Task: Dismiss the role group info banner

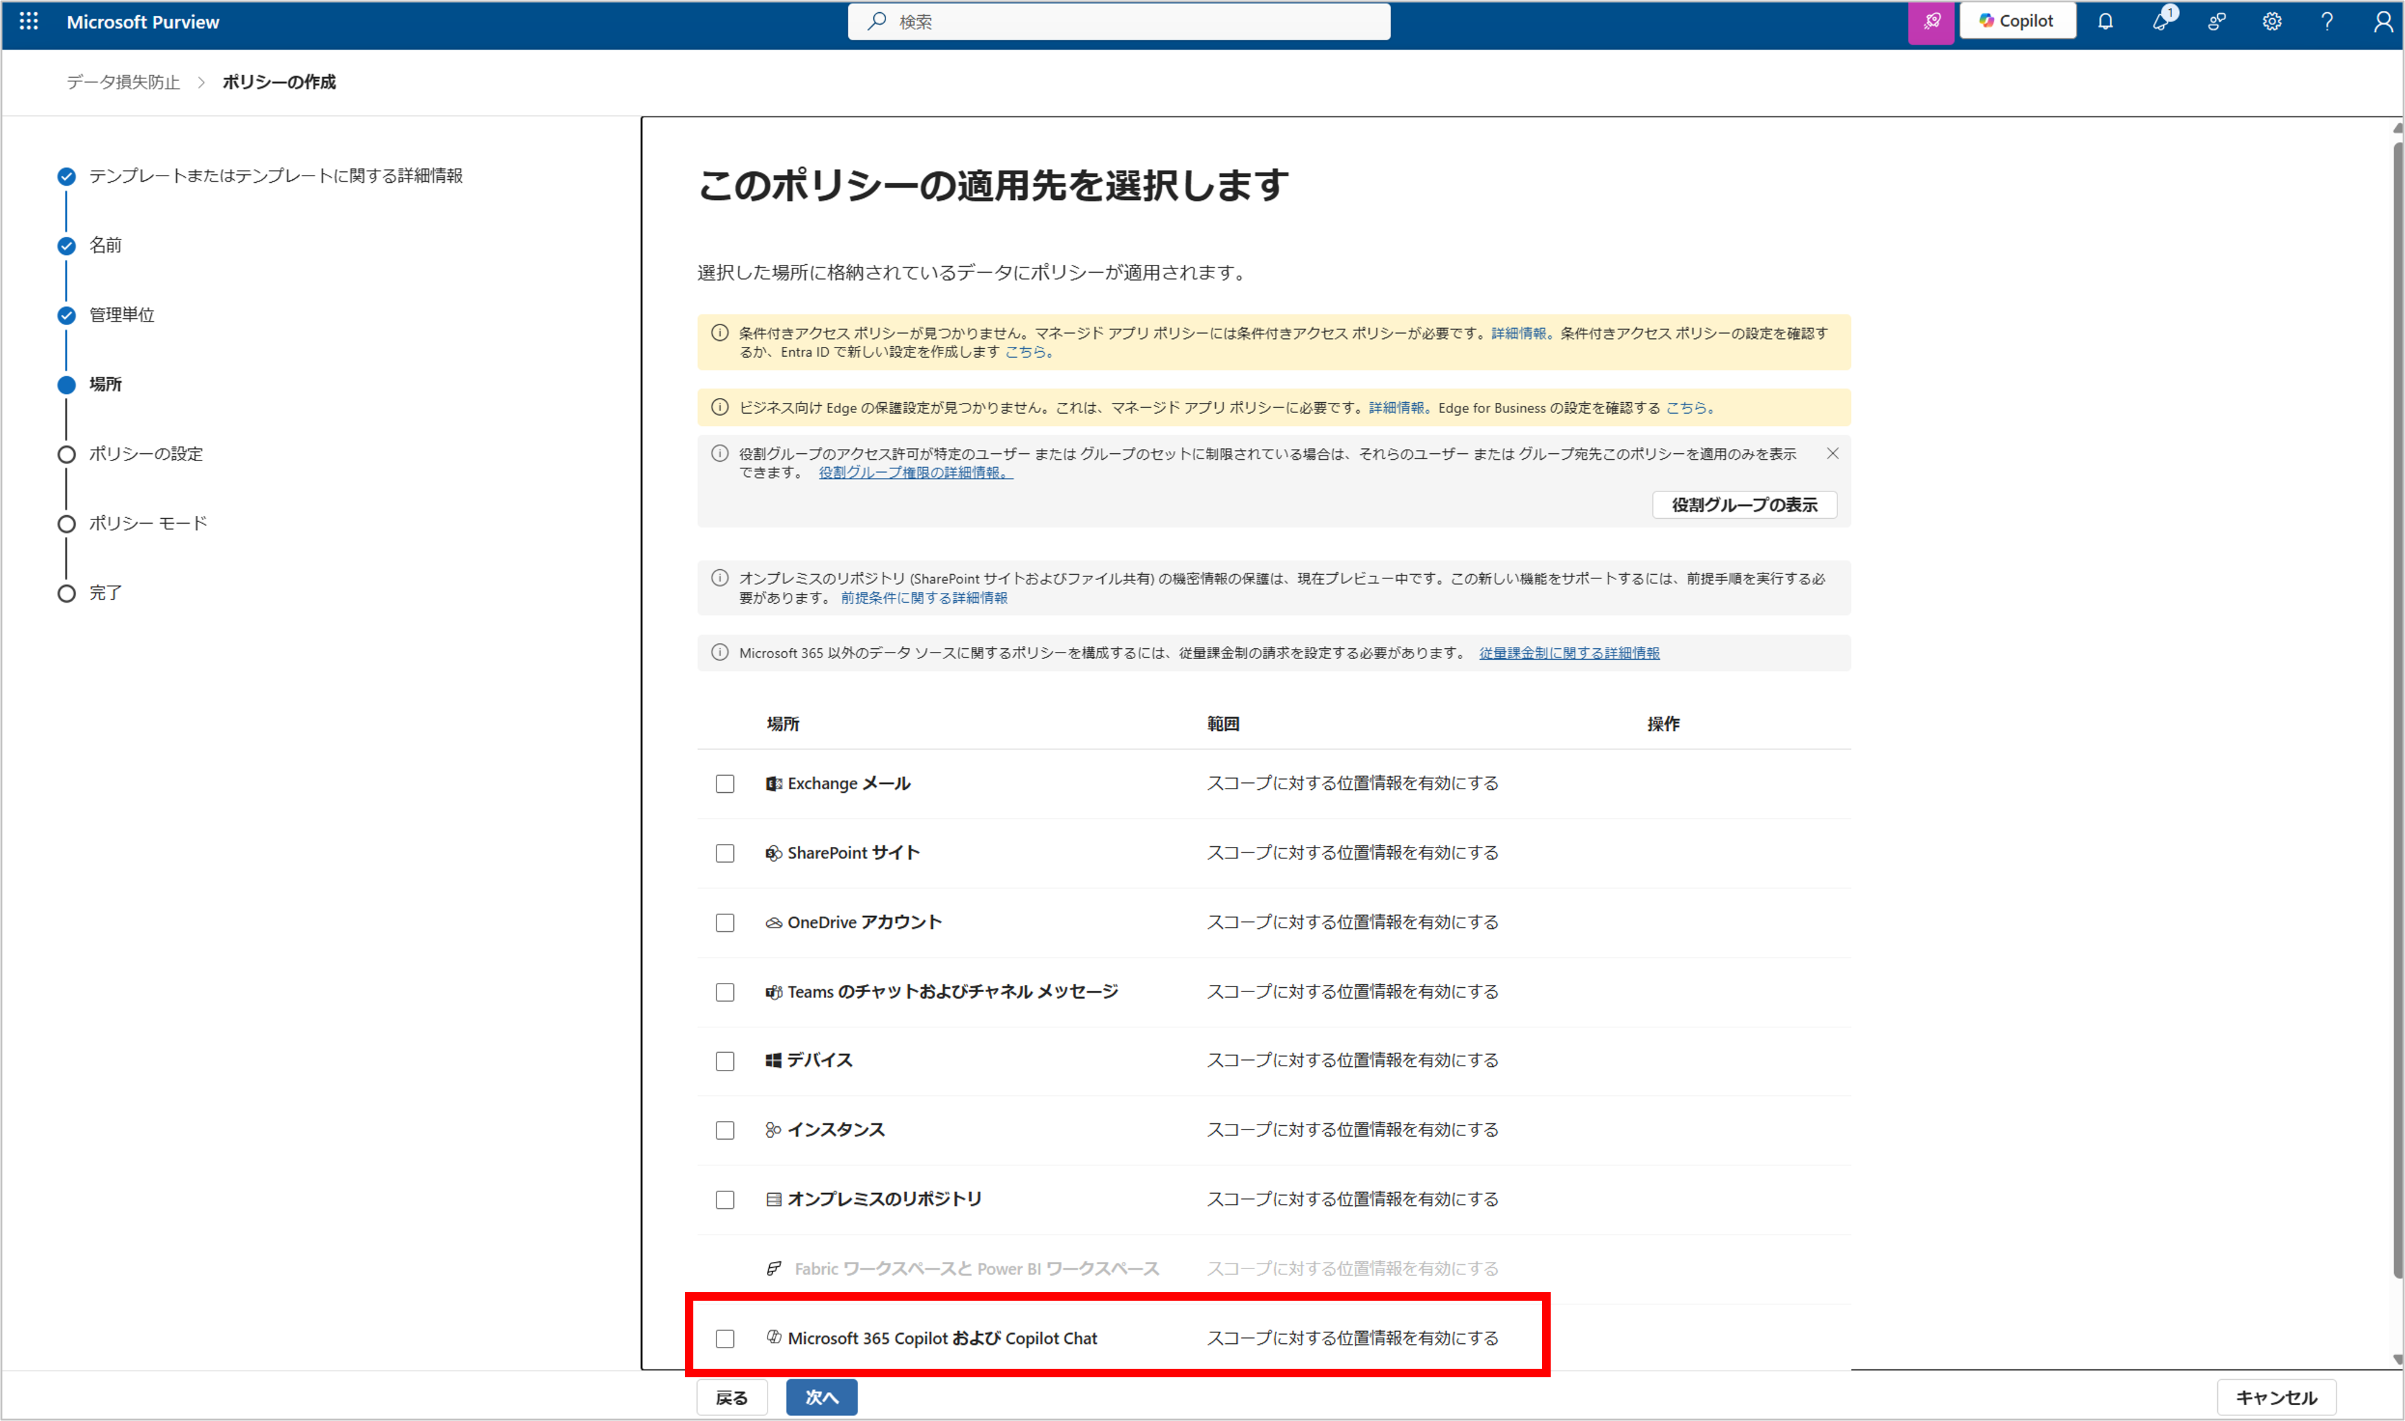Action: tap(1831, 454)
